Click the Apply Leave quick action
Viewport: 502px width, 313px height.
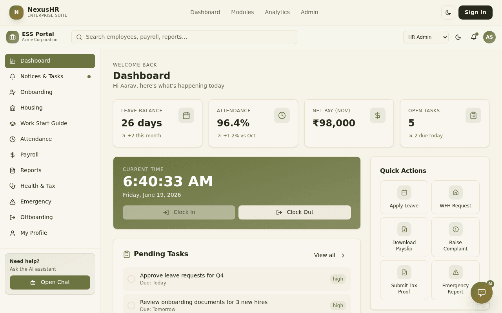click(404, 197)
